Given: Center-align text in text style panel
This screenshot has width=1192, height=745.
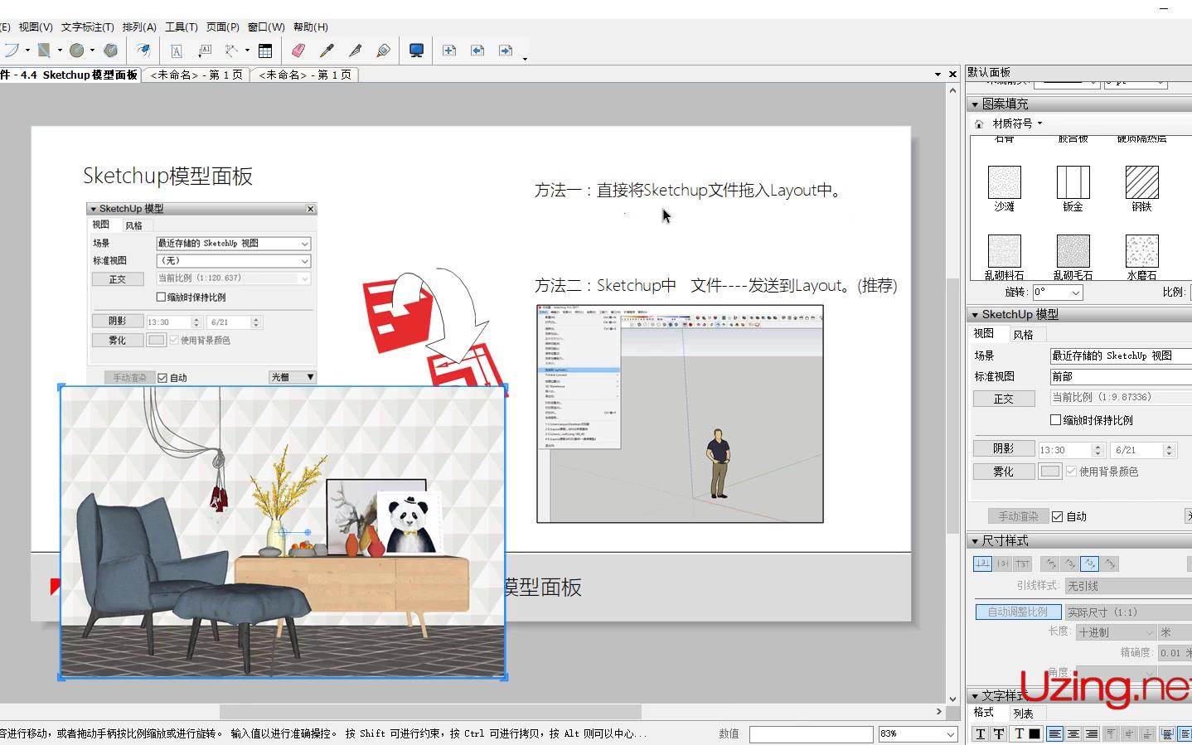Looking at the screenshot, I should click(x=1073, y=733).
